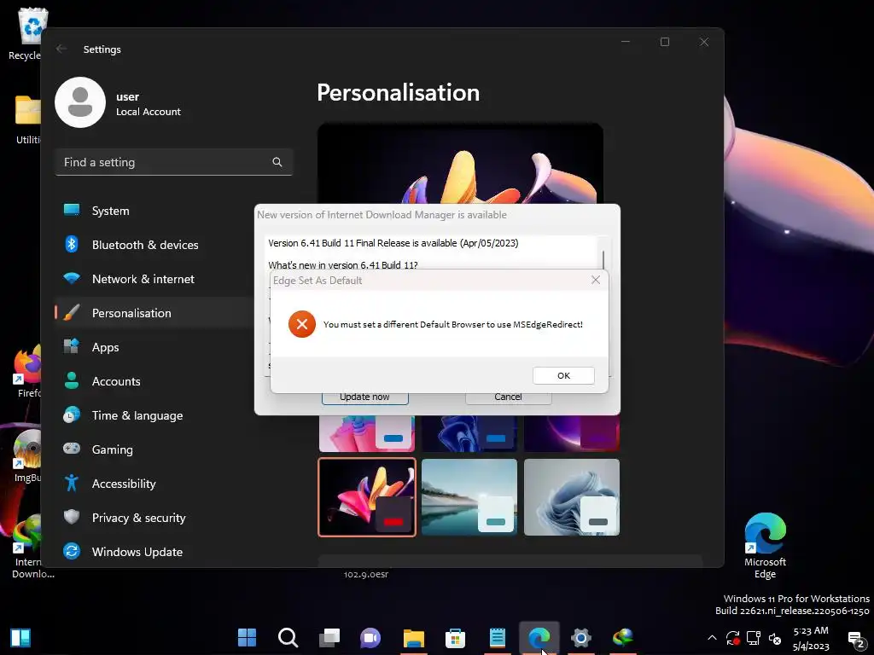Open Task View from the taskbar
Screen dimensions: 874x655
pyautogui.click(x=329, y=638)
